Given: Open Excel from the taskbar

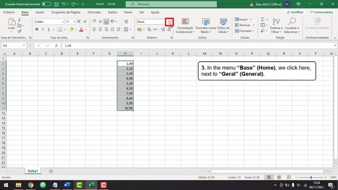Looking at the screenshot, I should (91, 185).
